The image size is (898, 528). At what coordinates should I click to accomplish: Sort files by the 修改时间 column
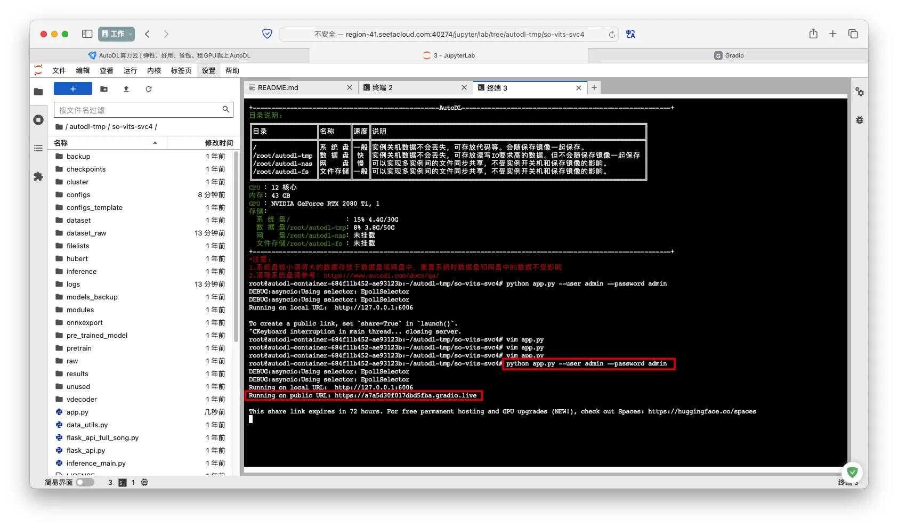(x=219, y=143)
